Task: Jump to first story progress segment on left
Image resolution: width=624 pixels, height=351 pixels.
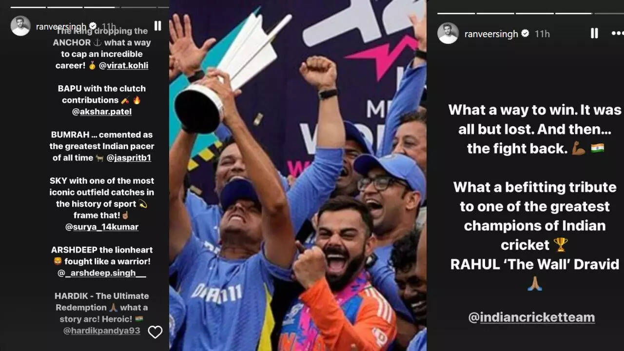Action: click(28, 7)
